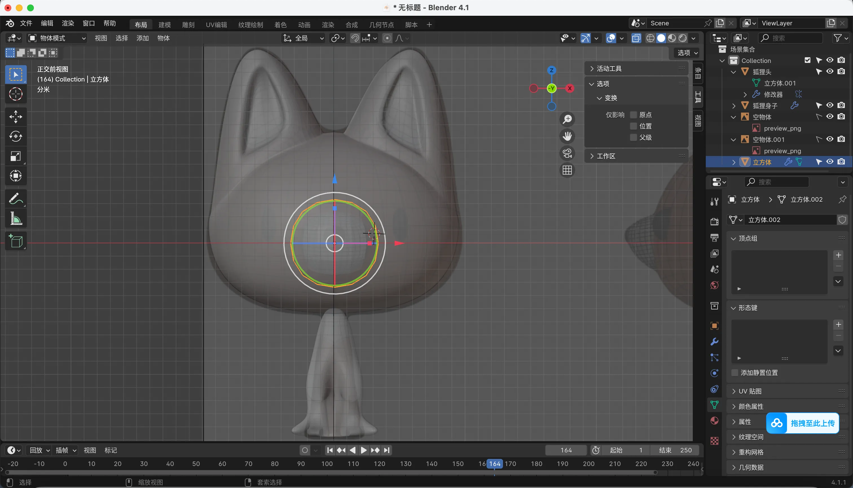Select the Measure ruler tool
Viewport: 853px width, 488px height.
[x=16, y=219]
